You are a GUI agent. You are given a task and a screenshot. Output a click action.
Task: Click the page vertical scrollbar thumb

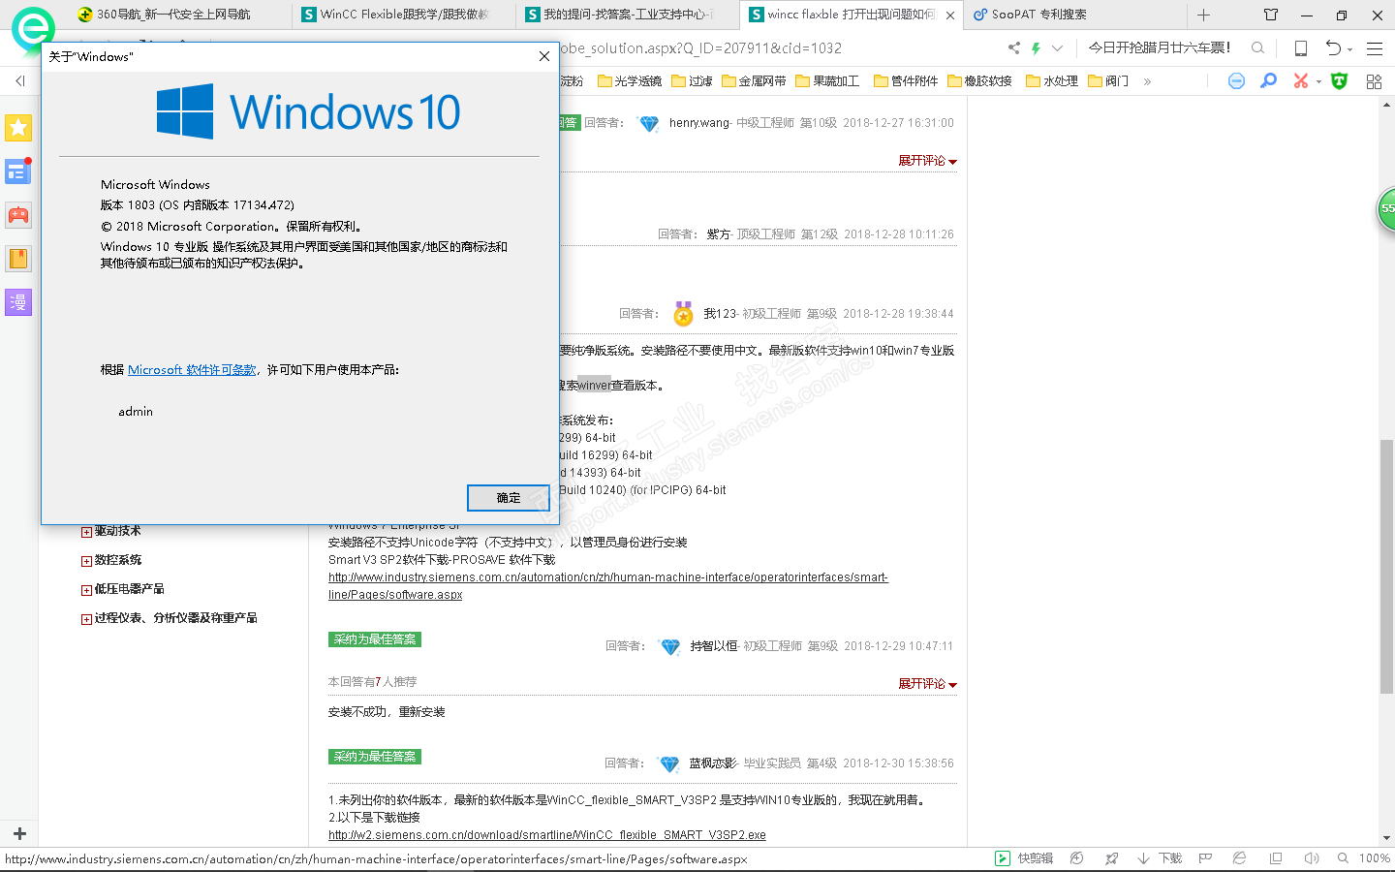[1386, 567]
